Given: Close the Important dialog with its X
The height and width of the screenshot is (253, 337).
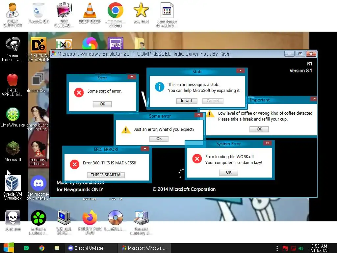Looking at the screenshot, I should pyautogui.click(x=314, y=99).
